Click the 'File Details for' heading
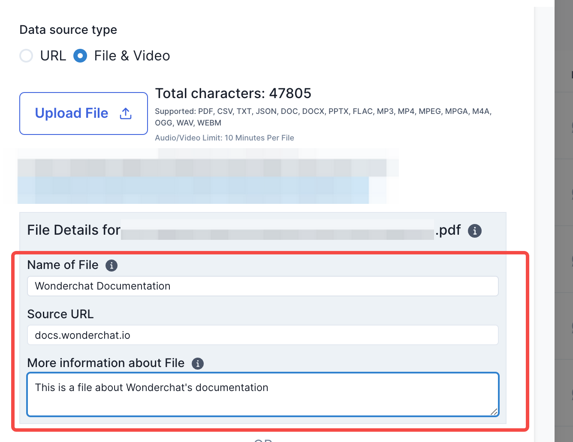The height and width of the screenshot is (442, 573). point(74,230)
